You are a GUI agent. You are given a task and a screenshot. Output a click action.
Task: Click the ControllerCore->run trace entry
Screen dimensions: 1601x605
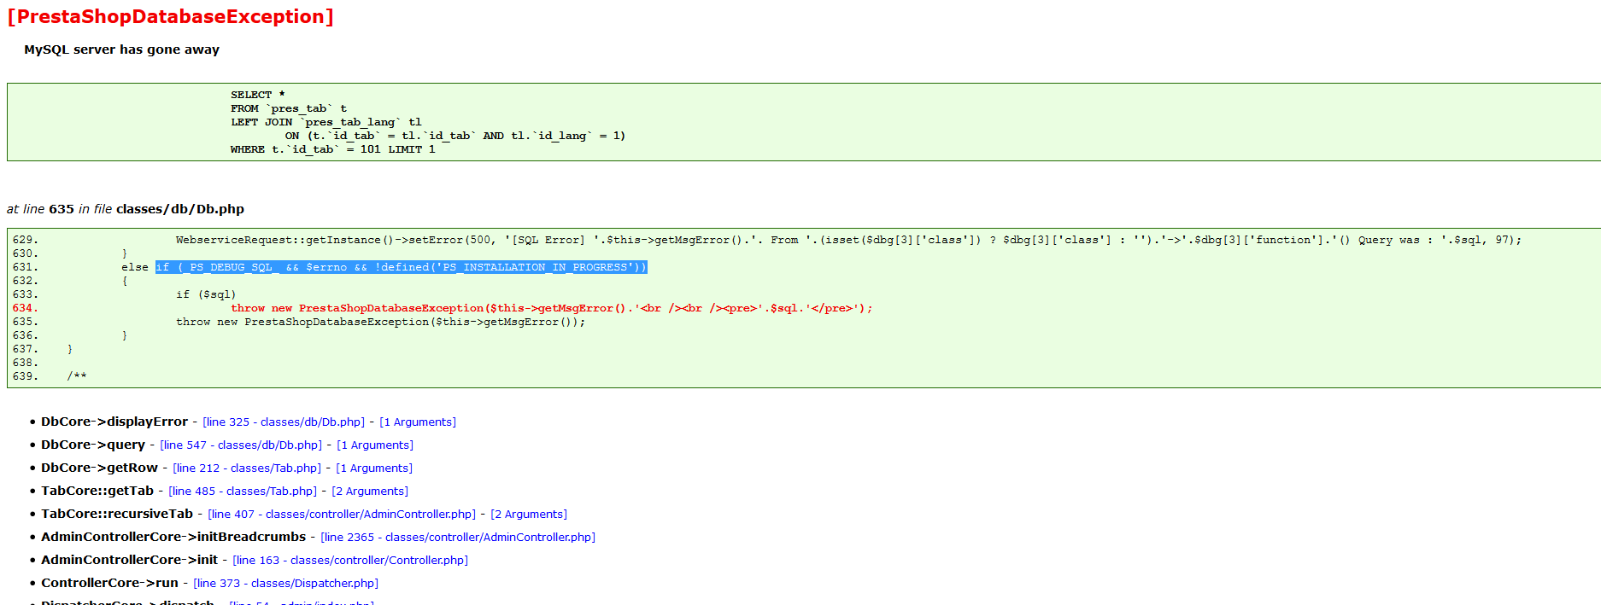click(109, 583)
